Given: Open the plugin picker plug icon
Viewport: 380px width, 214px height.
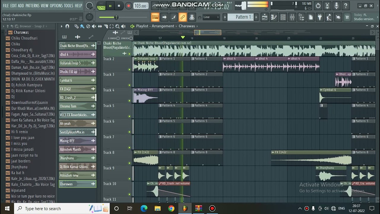Looking at the screenshot, I should click(320, 17).
